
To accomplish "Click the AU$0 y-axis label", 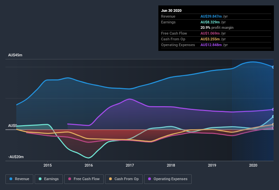I will coord(13,126).
